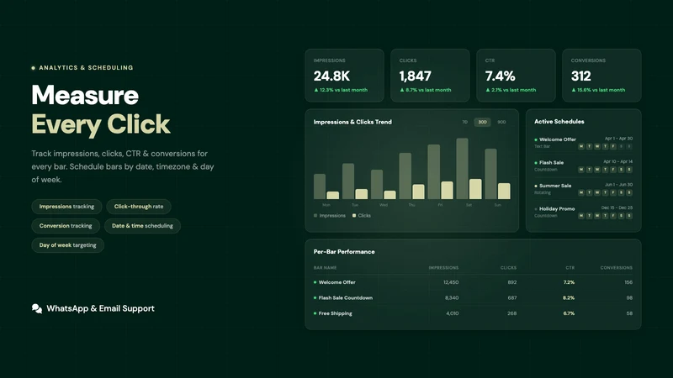Toggle Monday for the Summer Sale schedule

[x=581, y=193]
